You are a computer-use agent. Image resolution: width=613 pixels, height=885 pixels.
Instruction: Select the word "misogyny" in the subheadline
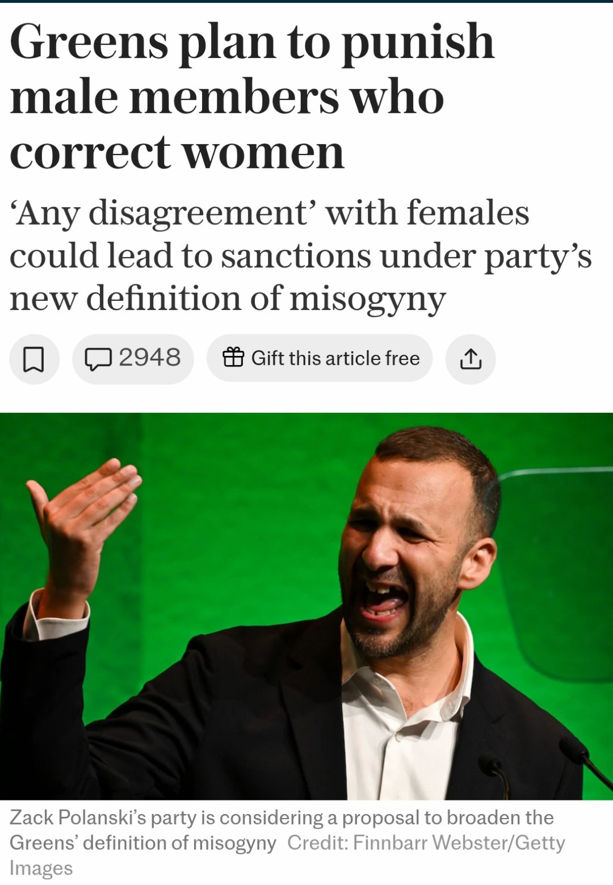coord(368,299)
